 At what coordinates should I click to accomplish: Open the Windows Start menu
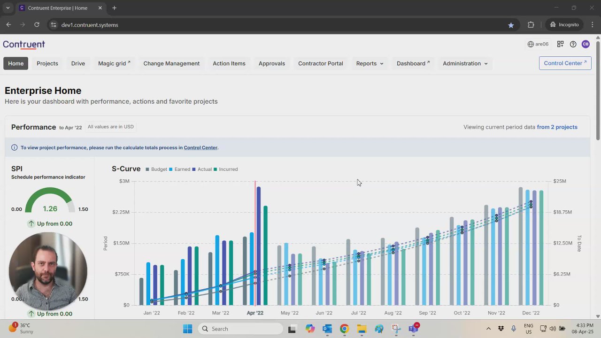(187, 329)
